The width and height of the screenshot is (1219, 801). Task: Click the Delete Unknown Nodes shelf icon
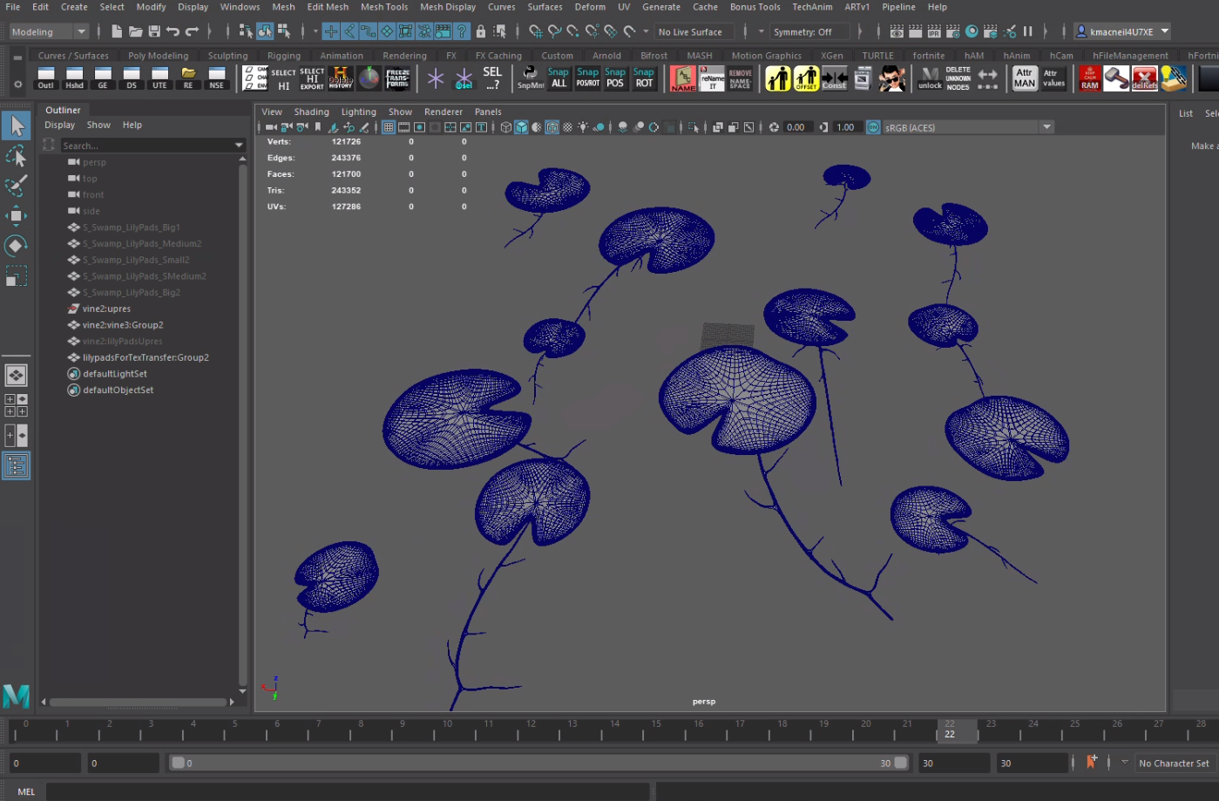pos(958,78)
